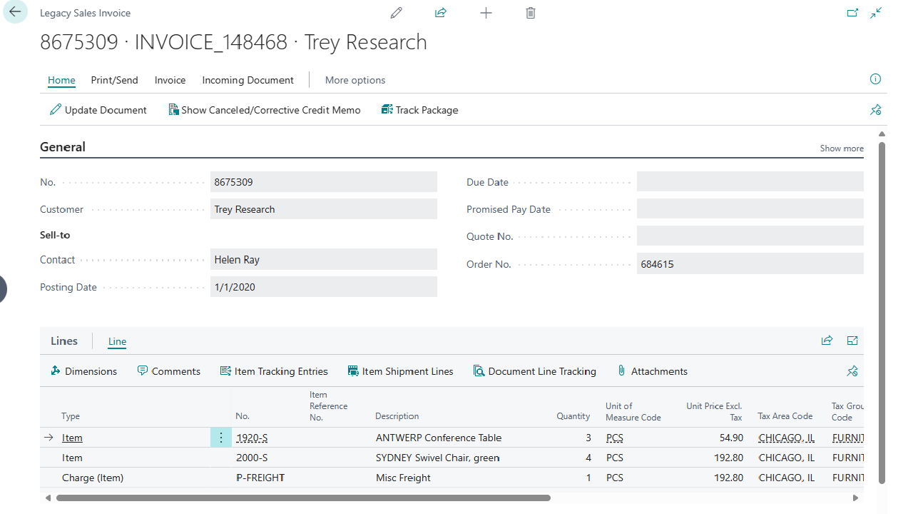Open the edit (pencil) icon in top bar
Image resolution: width=913 pixels, height=514 pixels.
click(396, 13)
